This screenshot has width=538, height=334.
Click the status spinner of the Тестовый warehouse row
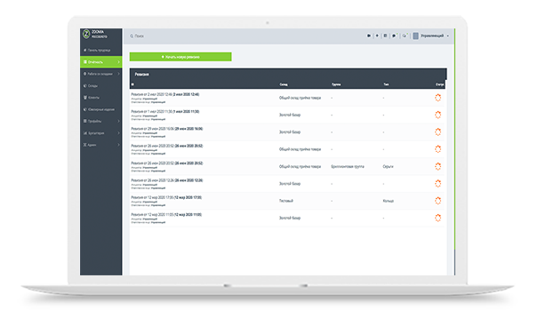coord(438,201)
